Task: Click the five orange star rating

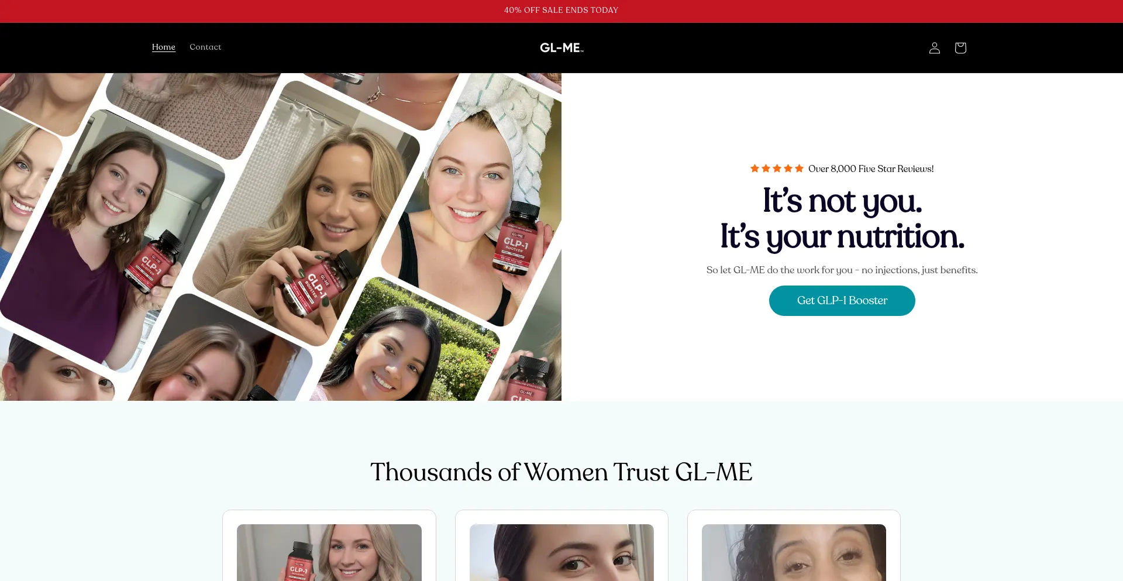Action: [777, 169]
